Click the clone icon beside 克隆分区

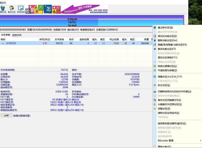pos(155,109)
